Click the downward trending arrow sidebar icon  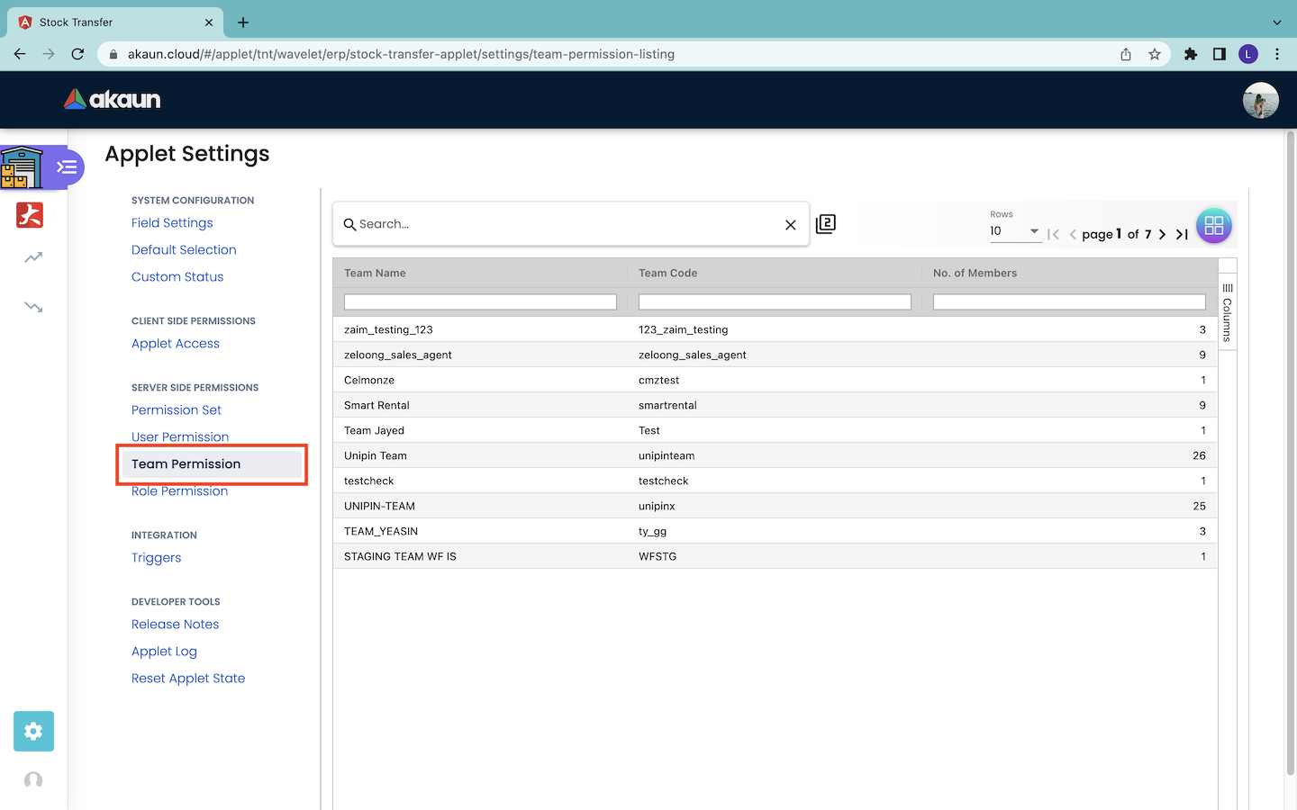pos(33,307)
